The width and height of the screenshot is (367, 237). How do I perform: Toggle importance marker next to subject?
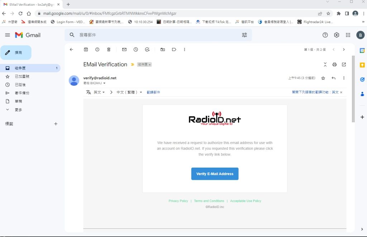pyautogui.click(x=132, y=64)
